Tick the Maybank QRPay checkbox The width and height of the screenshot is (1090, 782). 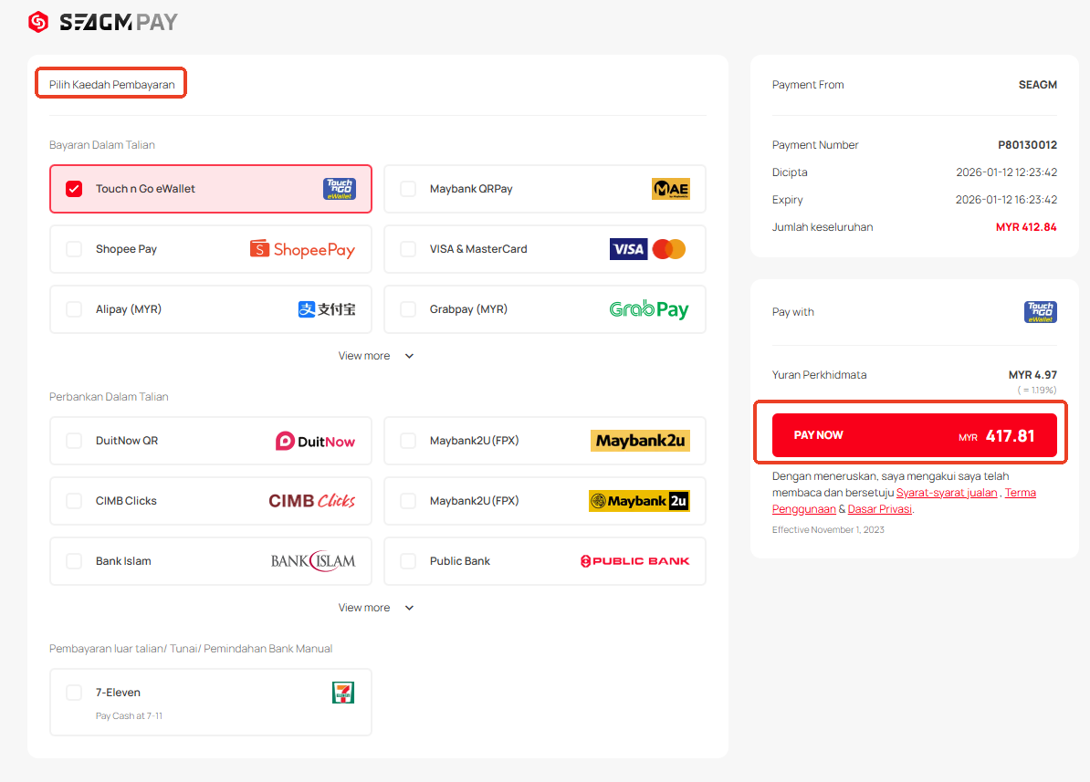(408, 189)
